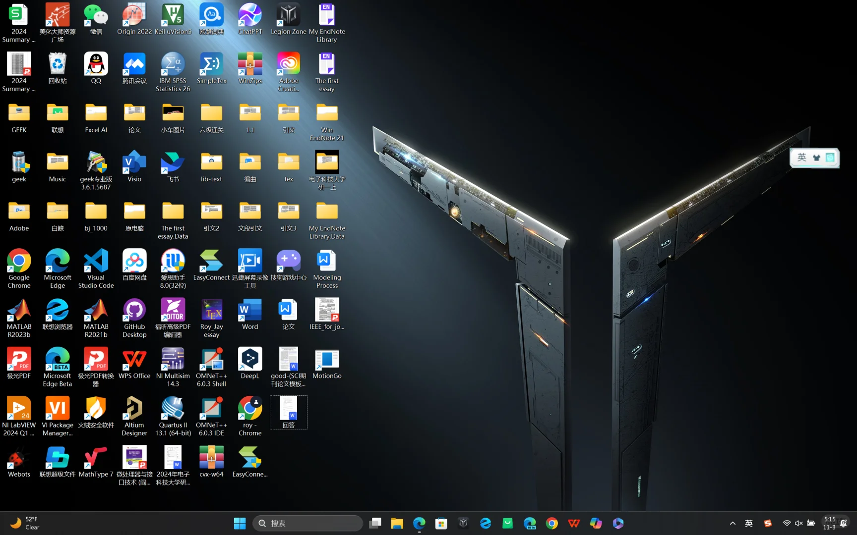This screenshot has width=857, height=535.
Task: Open Visio desktop shortcut
Action: pyautogui.click(x=134, y=167)
